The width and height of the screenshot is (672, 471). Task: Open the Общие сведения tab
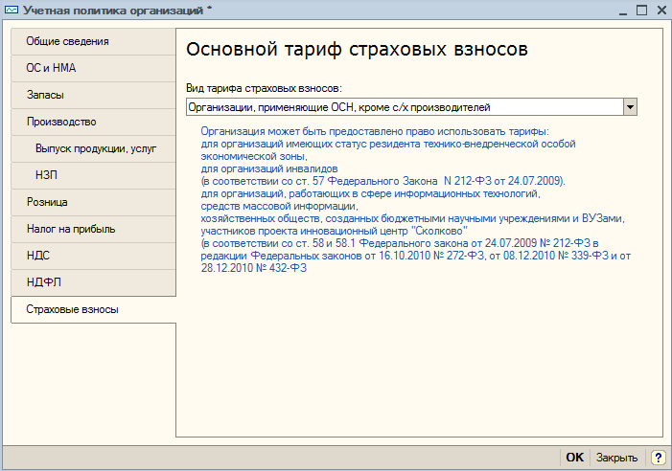(x=93, y=41)
